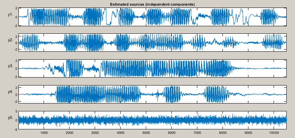
Task: Click the 8000 x-axis tick label
Action: [222, 133]
